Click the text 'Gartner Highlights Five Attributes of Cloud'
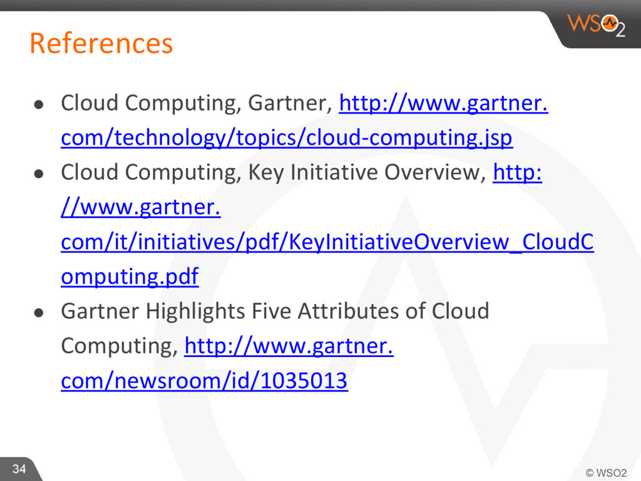Viewport: 641px width, 481px height. tap(275, 312)
